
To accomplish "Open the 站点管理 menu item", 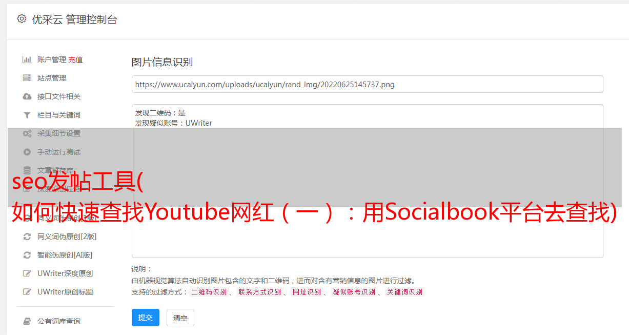I will 52,78.
